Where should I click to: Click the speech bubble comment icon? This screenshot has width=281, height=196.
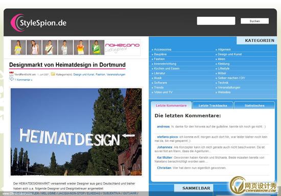[x=11, y=79]
